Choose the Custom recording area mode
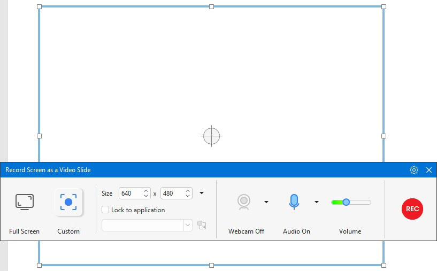Screen dimensions: 437x271 [68, 202]
